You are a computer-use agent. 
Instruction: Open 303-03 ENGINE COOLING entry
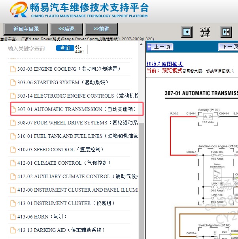(x=69, y=69)
